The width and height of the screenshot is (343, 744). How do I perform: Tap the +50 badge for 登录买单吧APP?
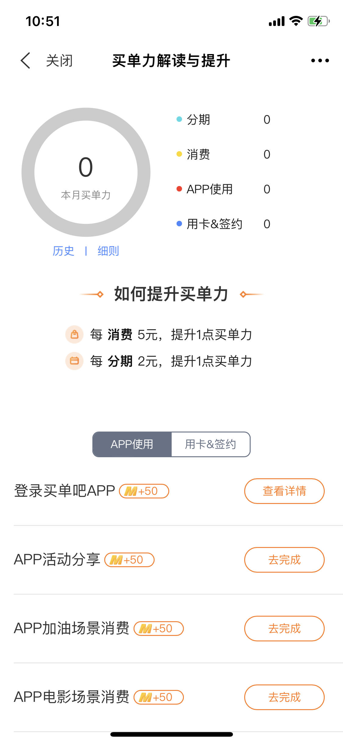[144, 491]
